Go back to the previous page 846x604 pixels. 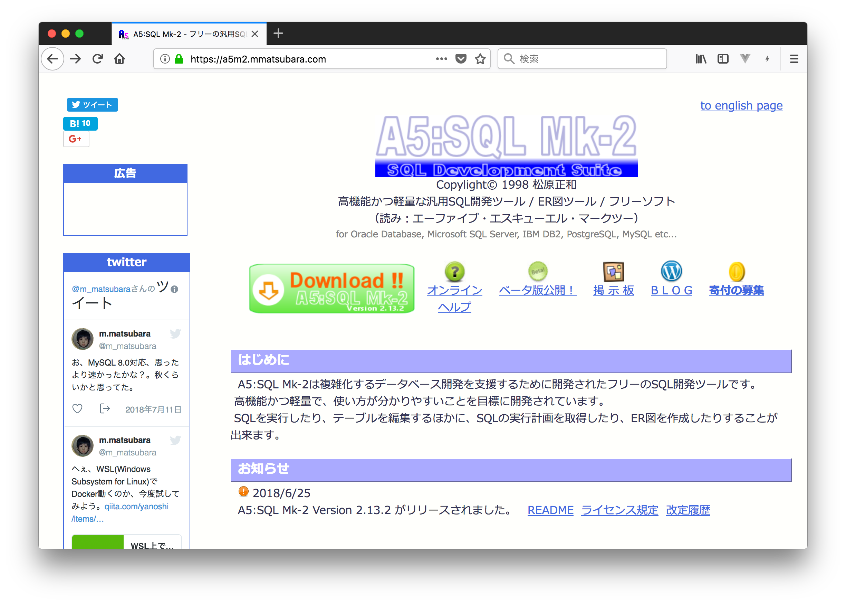pos(52,59)
